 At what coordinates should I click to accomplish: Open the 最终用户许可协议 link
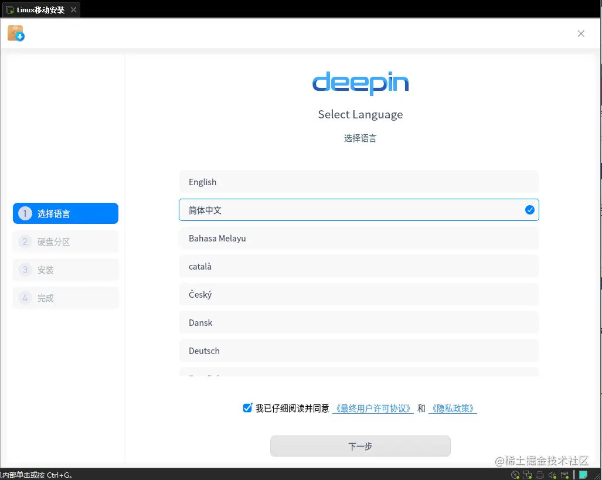tap(373, 408)
